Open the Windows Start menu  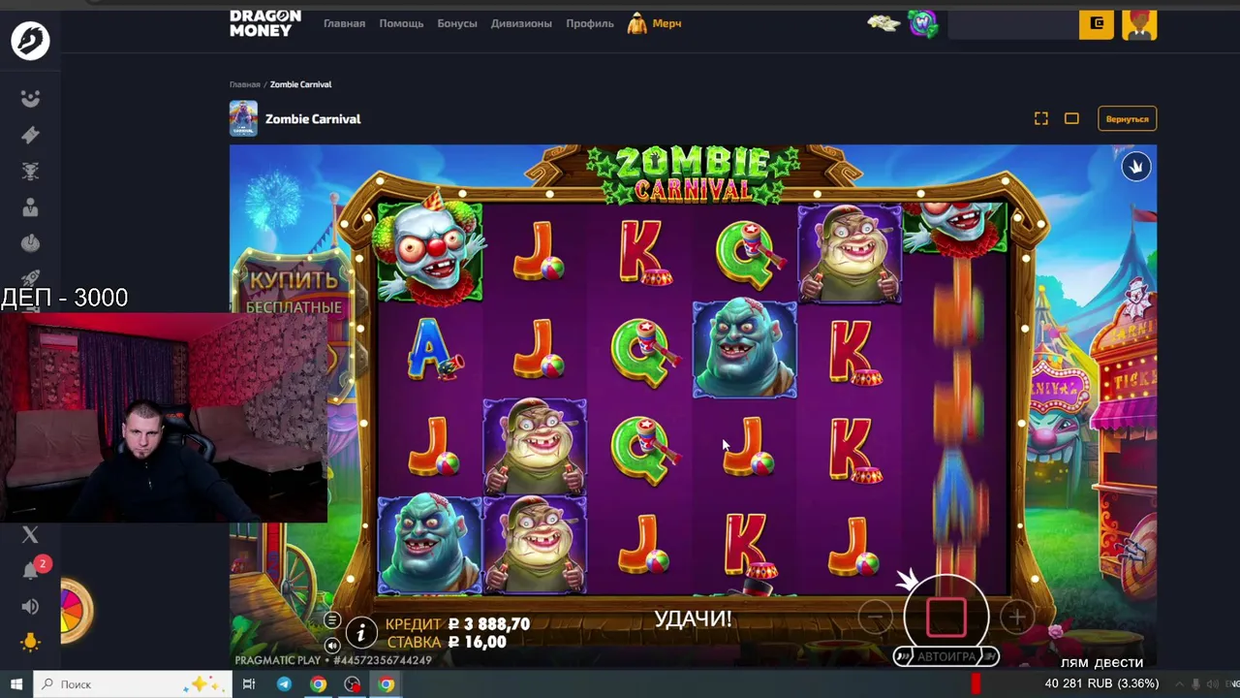pos(15,684)
